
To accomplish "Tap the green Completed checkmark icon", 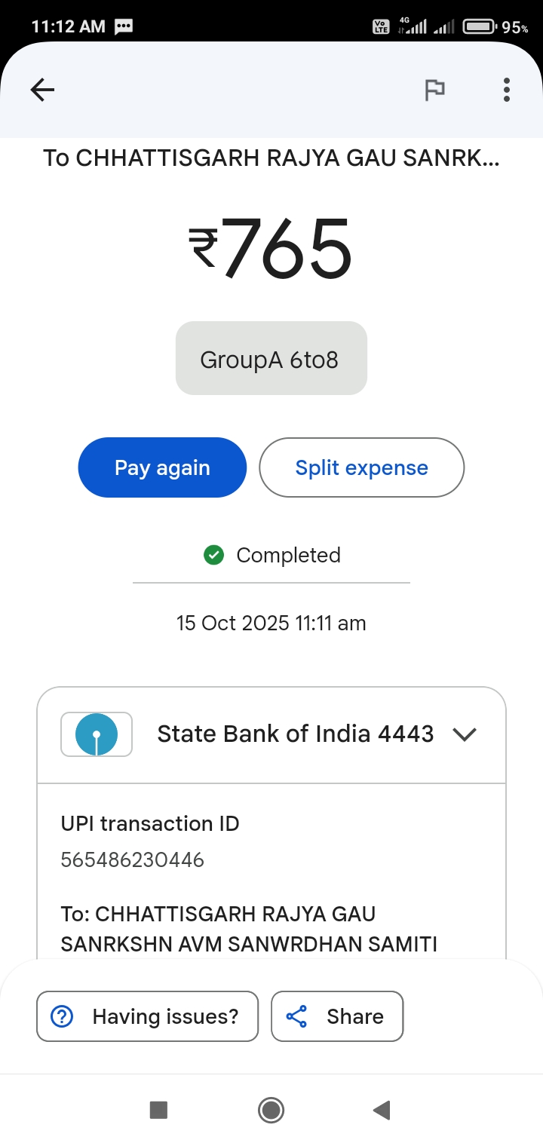I will pos(214,556).
